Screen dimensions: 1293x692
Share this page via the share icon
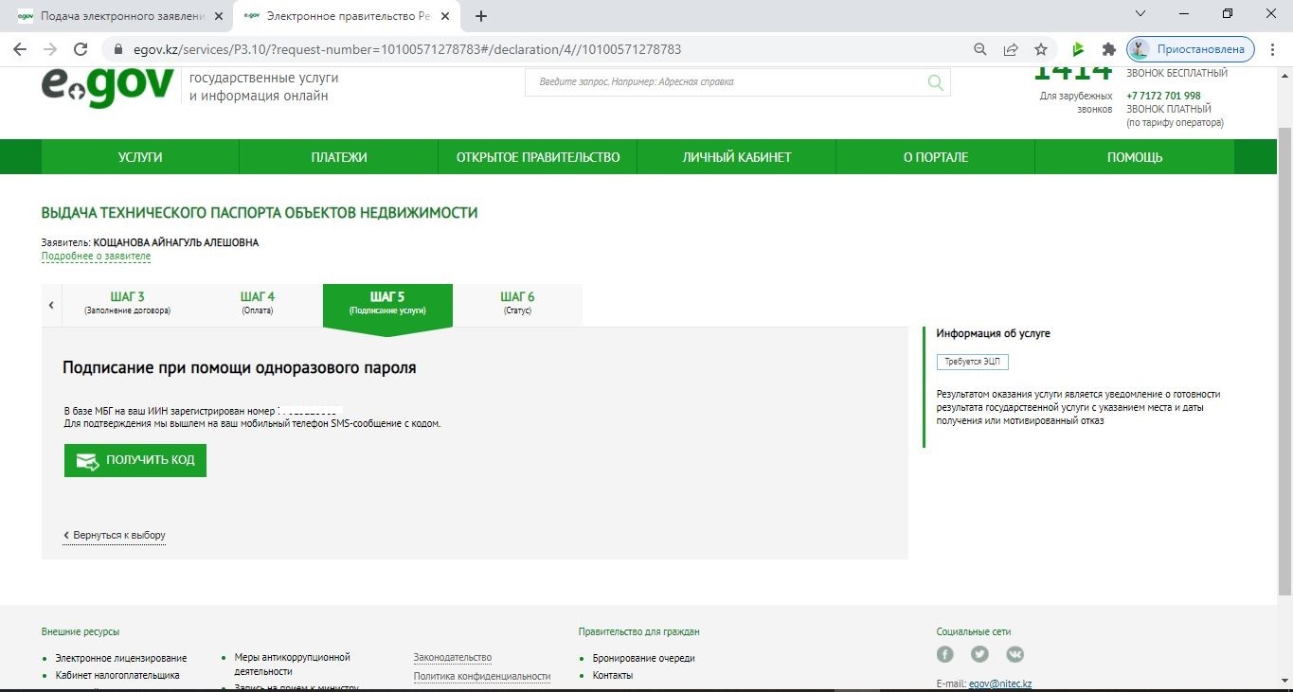point(1011,49)
